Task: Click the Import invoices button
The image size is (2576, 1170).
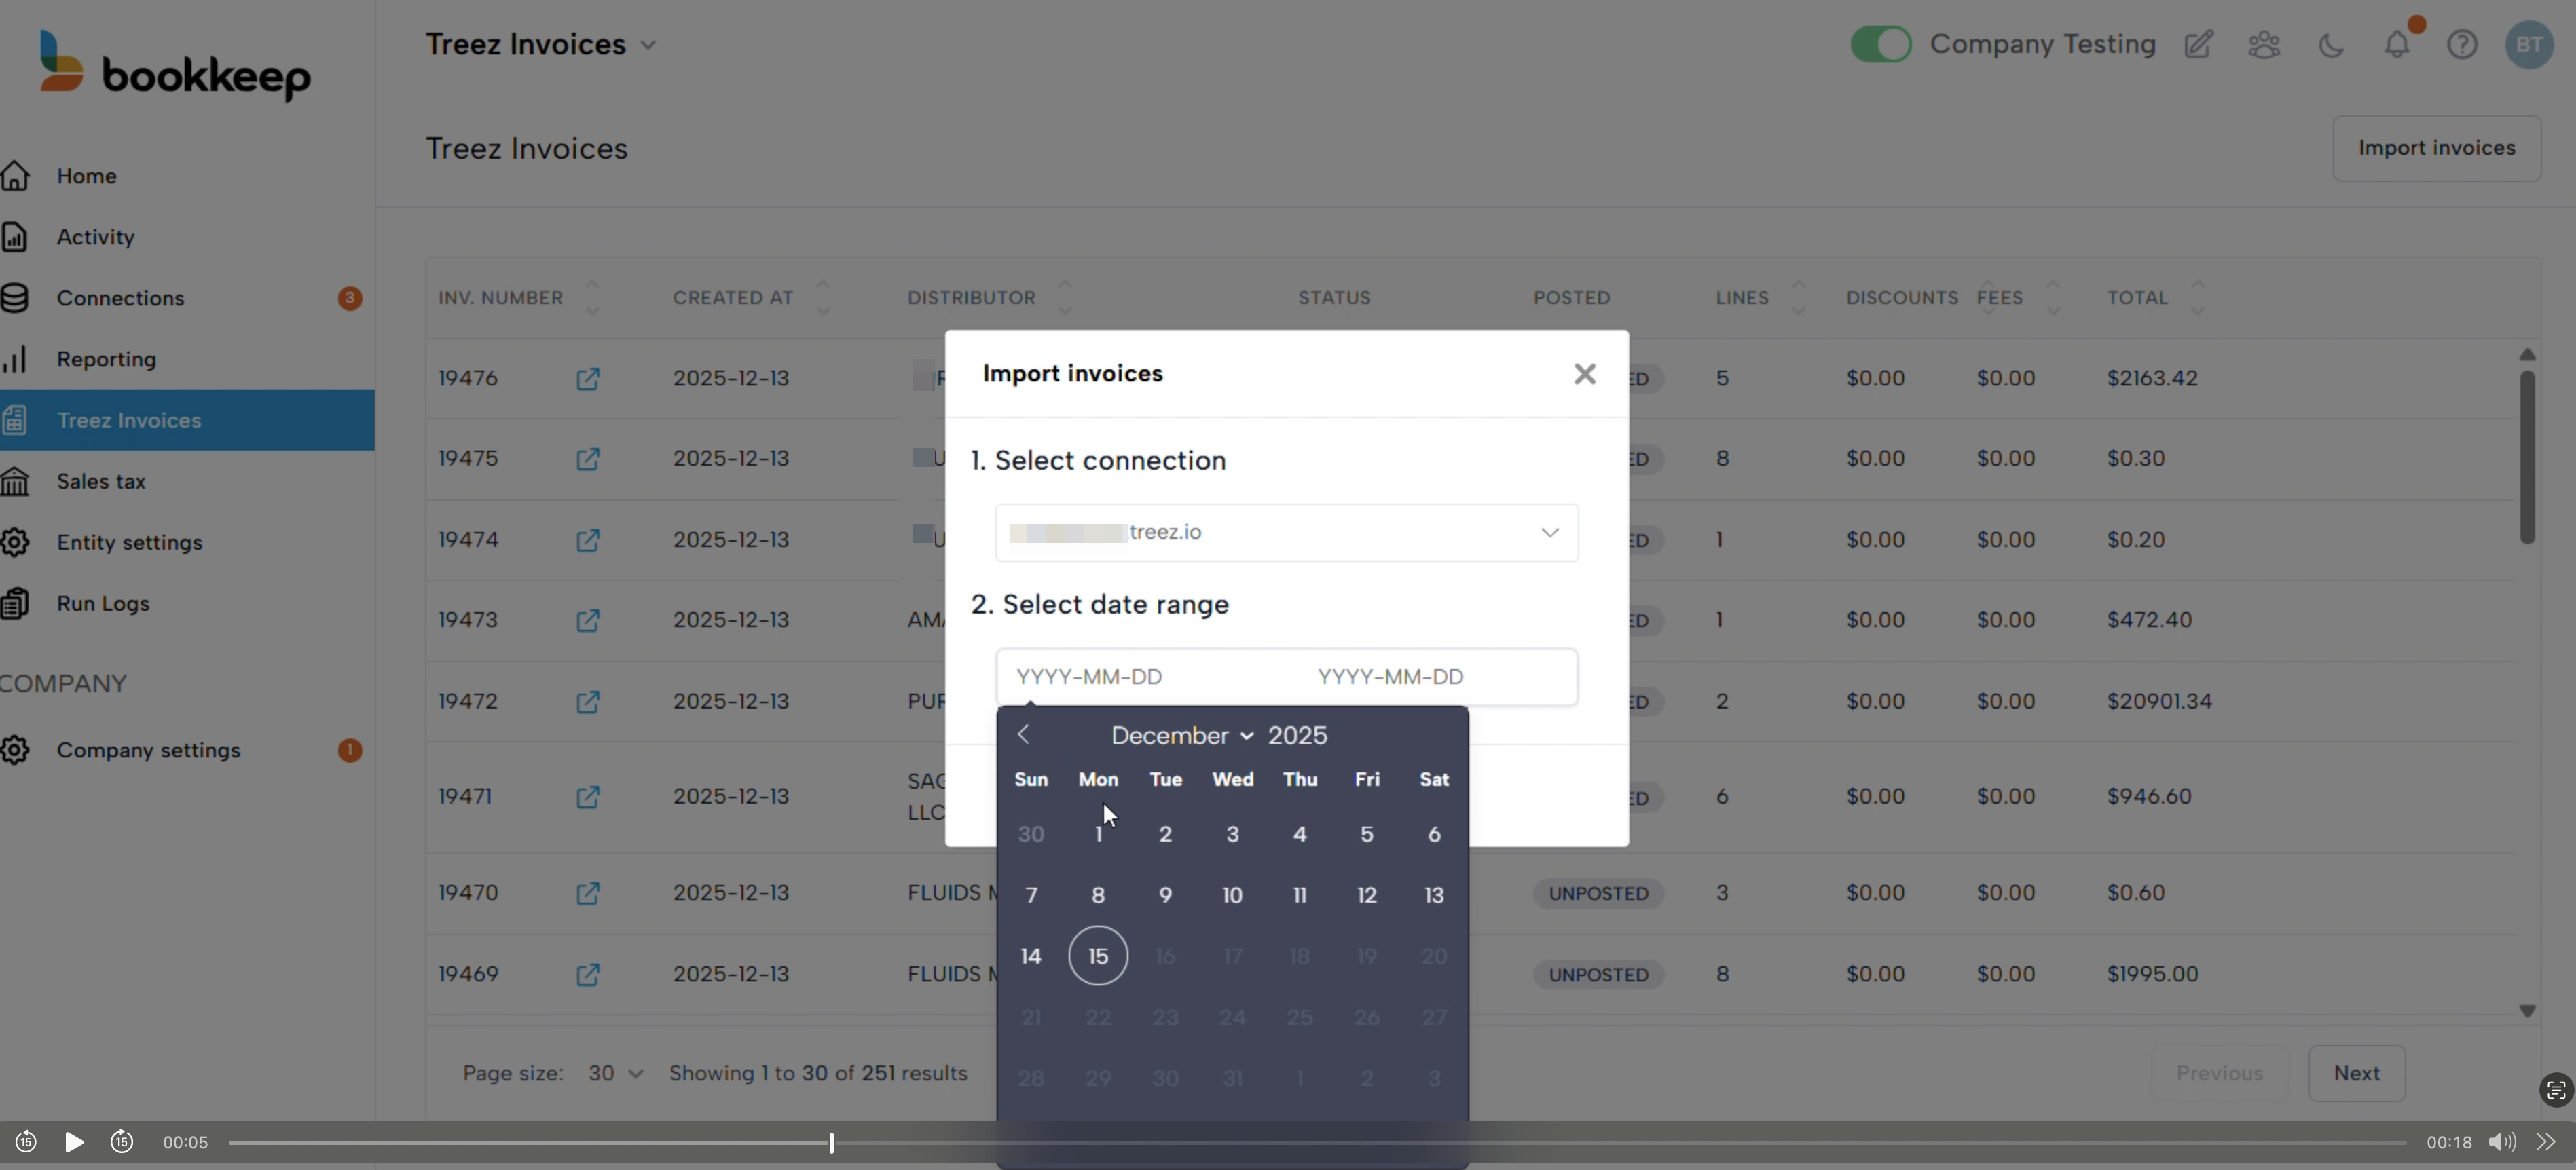Action: 2437,148
